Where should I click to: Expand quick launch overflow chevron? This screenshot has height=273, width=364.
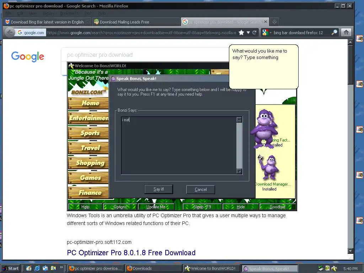tap(61, 267)
